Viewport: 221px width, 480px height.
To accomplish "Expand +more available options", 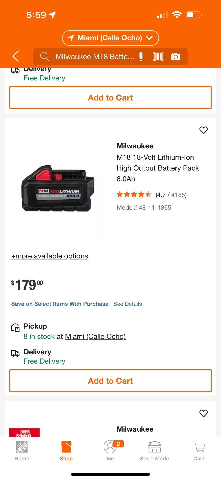I will pos(50,256).
